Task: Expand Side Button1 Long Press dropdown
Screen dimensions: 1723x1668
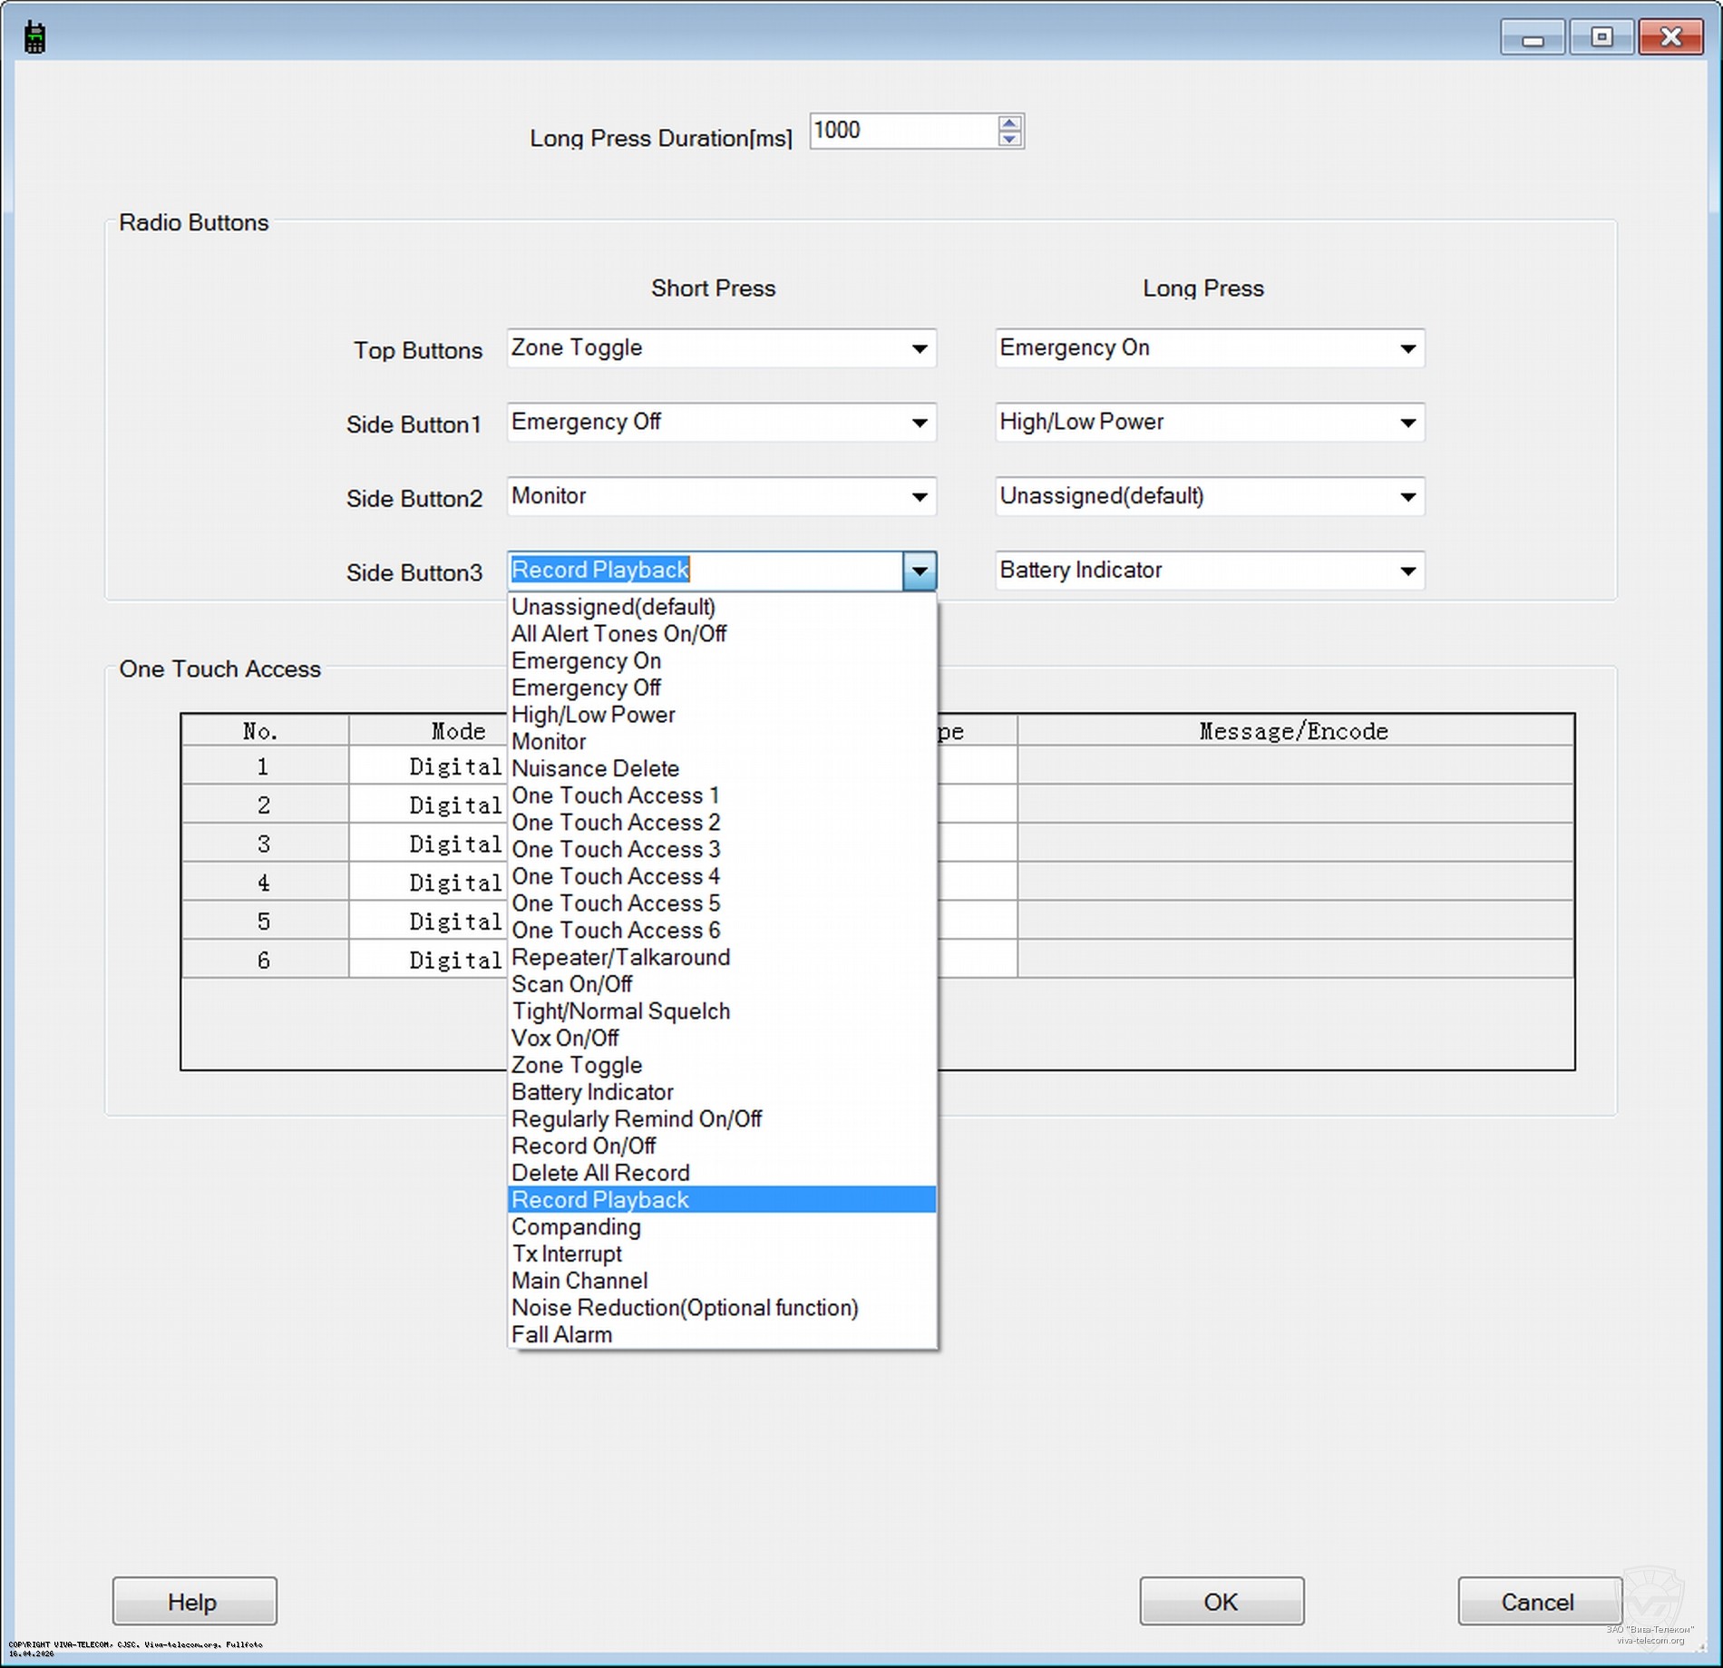Action: click(x=1407, y=424)
